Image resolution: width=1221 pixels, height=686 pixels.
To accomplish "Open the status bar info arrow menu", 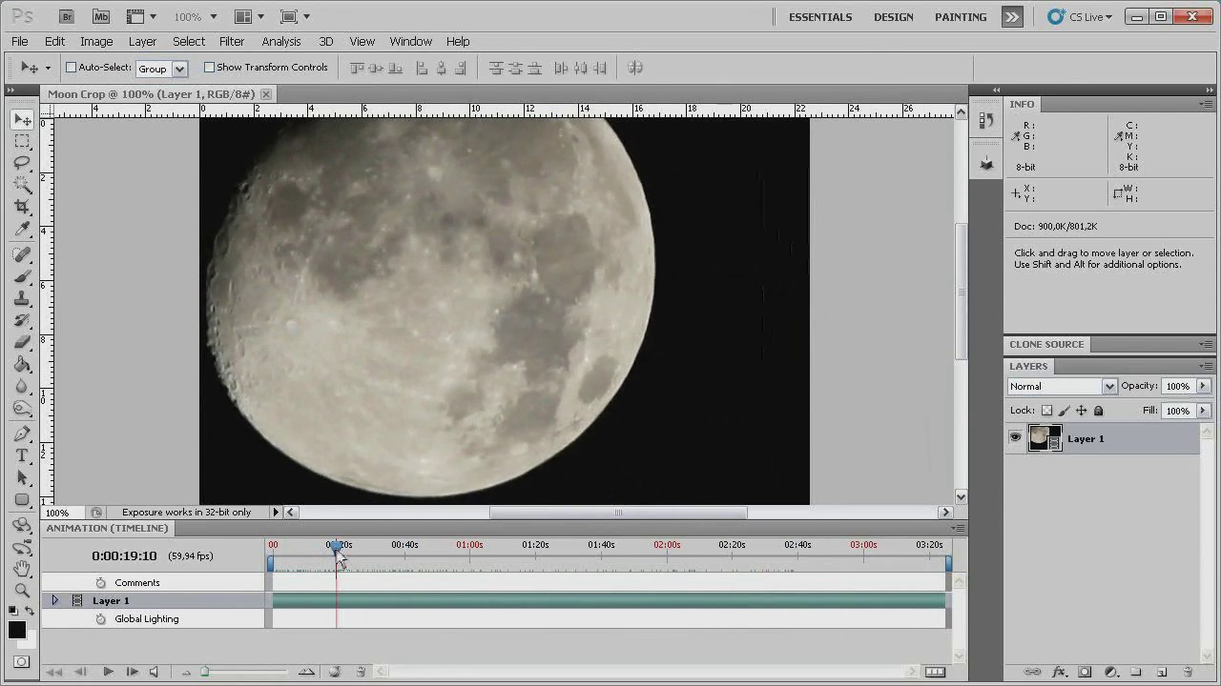I will click(276, 513).
